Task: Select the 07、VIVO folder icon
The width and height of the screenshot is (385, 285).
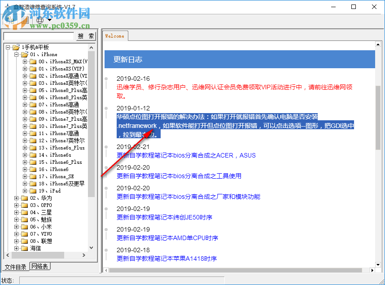Action: 24,234
